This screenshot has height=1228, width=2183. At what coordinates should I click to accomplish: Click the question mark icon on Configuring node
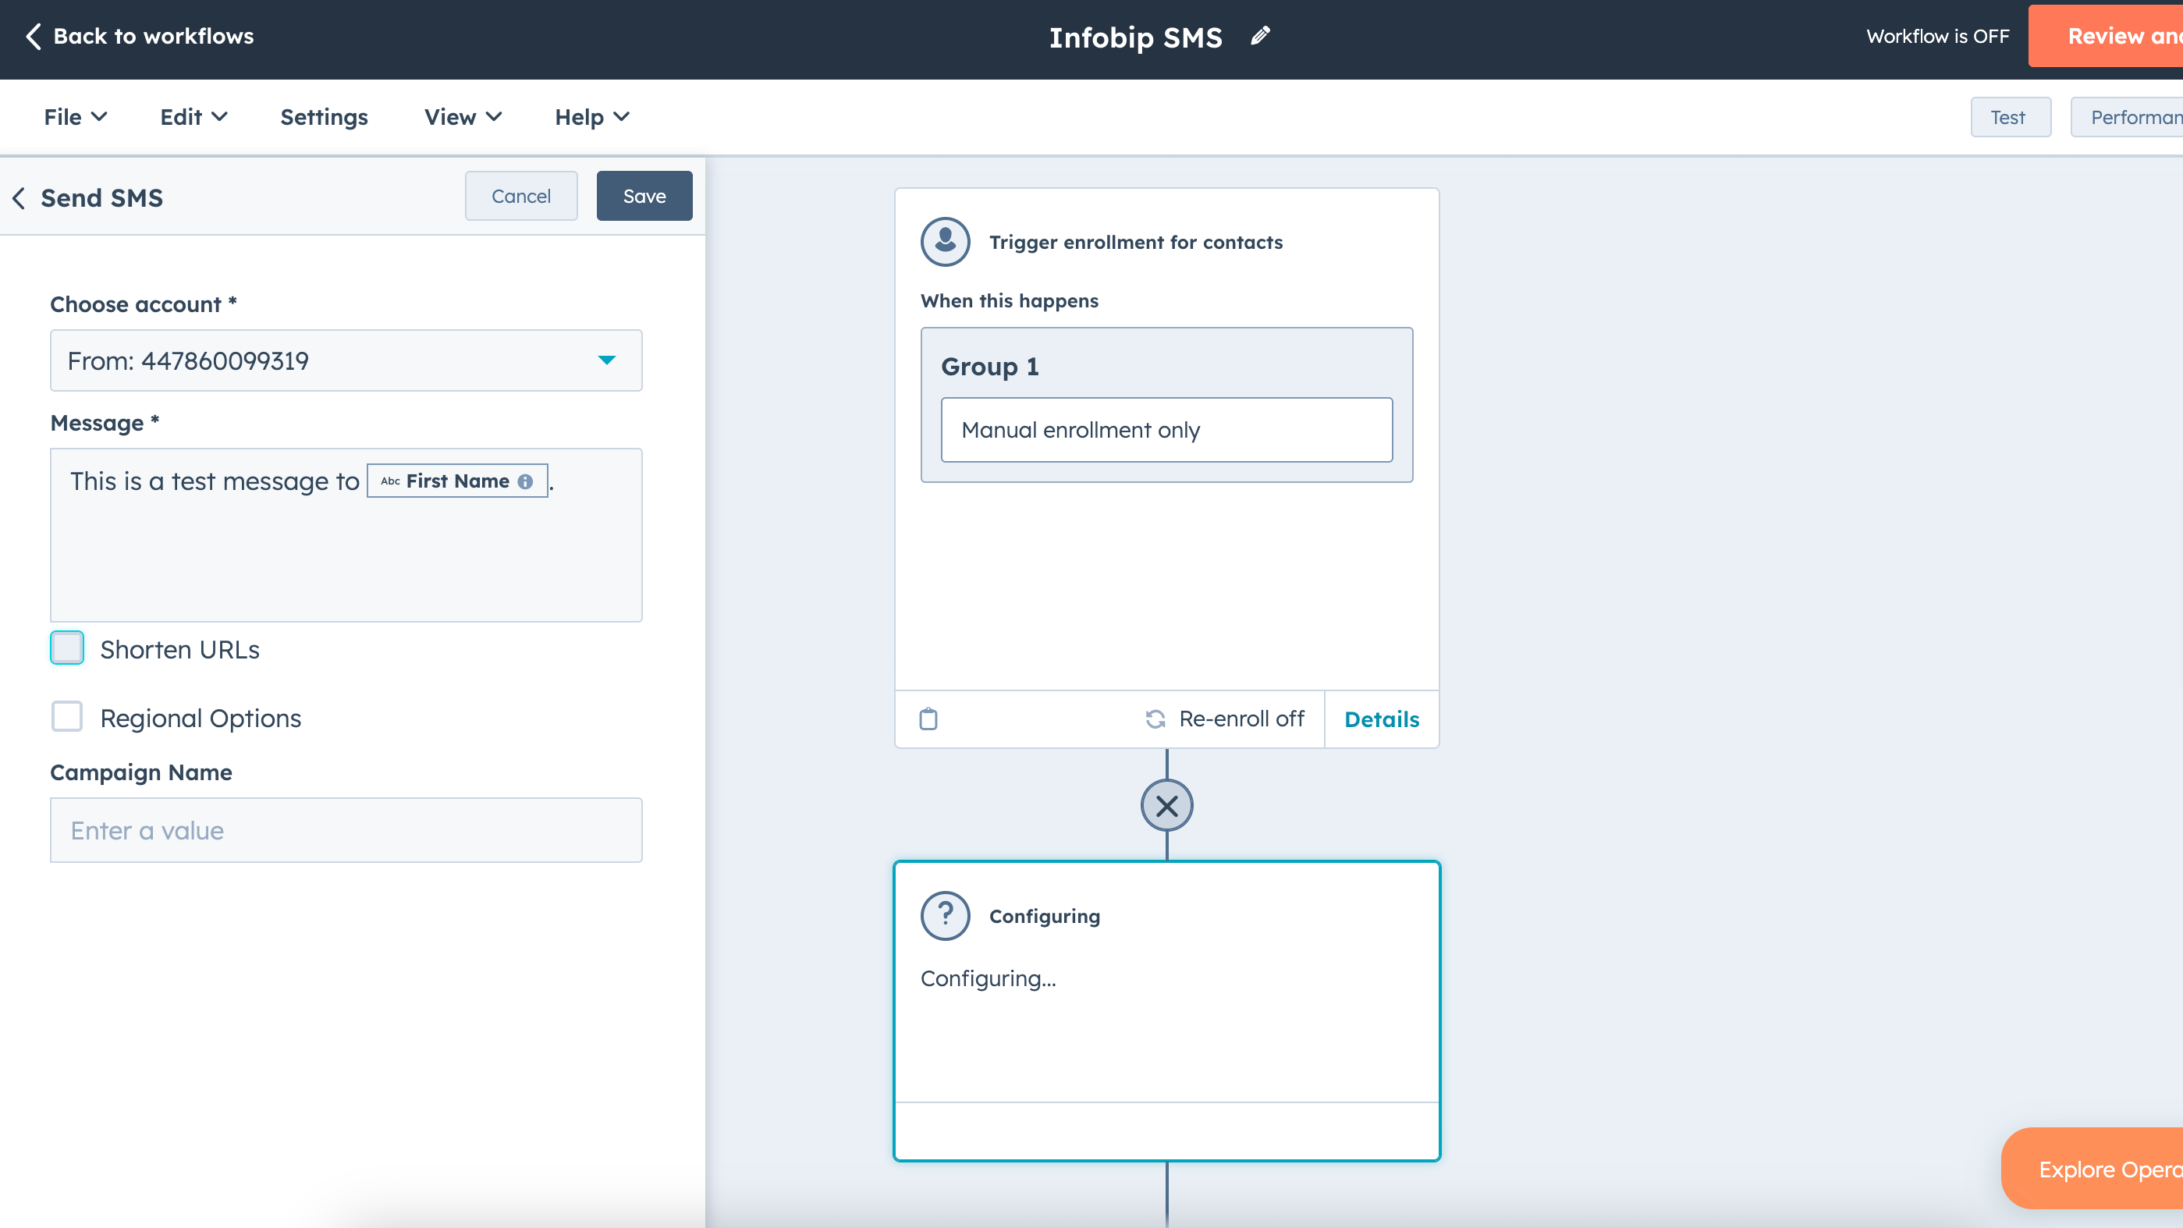[945, 915]
